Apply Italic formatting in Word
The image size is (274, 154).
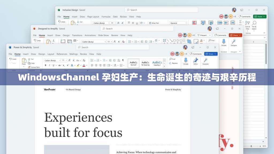pos(49,65)
